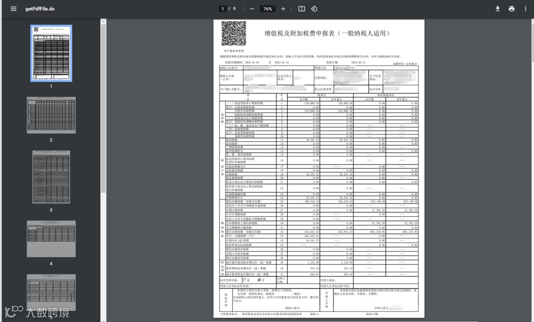Click the current page number field
534x322 pixels.
[222, 9]
